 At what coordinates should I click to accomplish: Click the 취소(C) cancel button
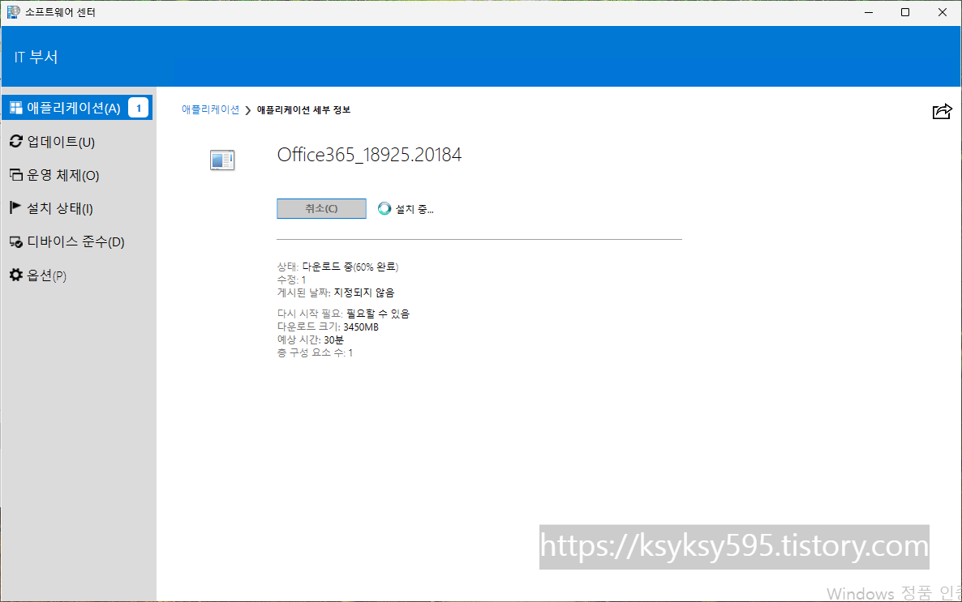click(321, 208)
